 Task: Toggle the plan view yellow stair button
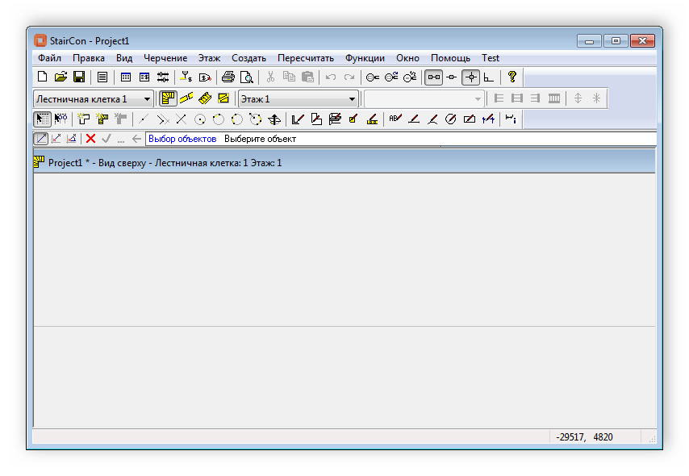click(x=168, y=98)
